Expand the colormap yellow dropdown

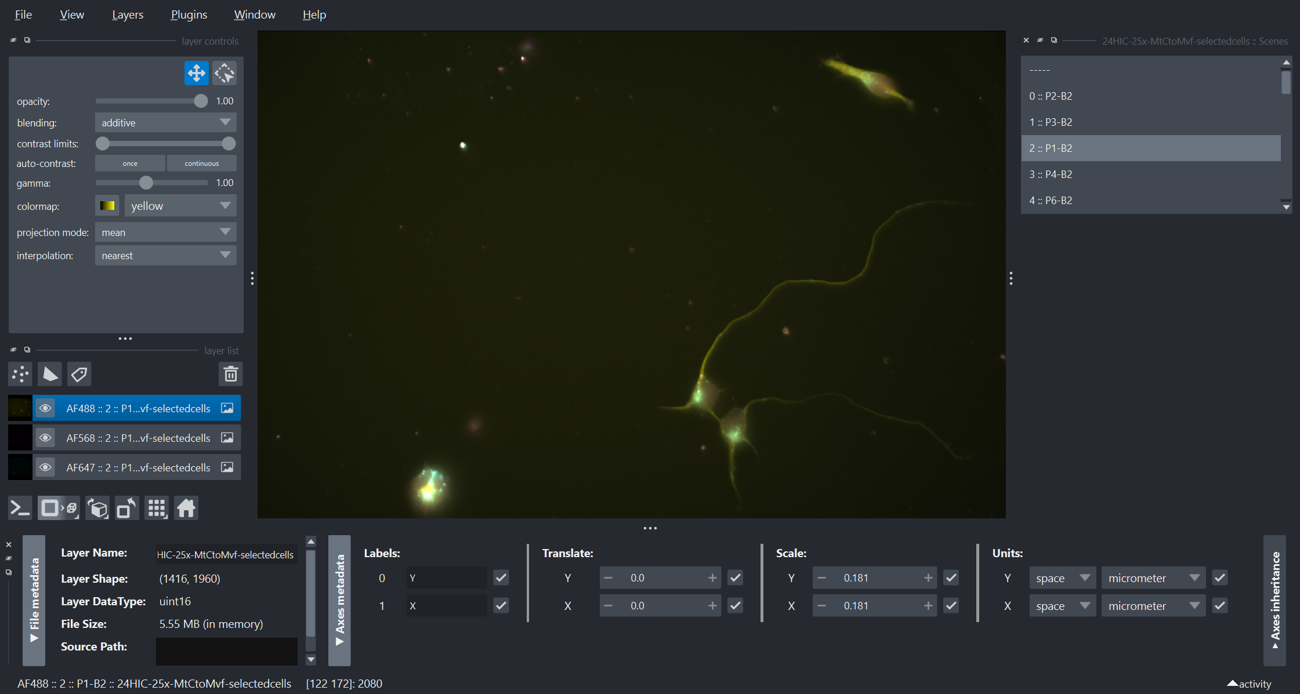coord(180,206)
